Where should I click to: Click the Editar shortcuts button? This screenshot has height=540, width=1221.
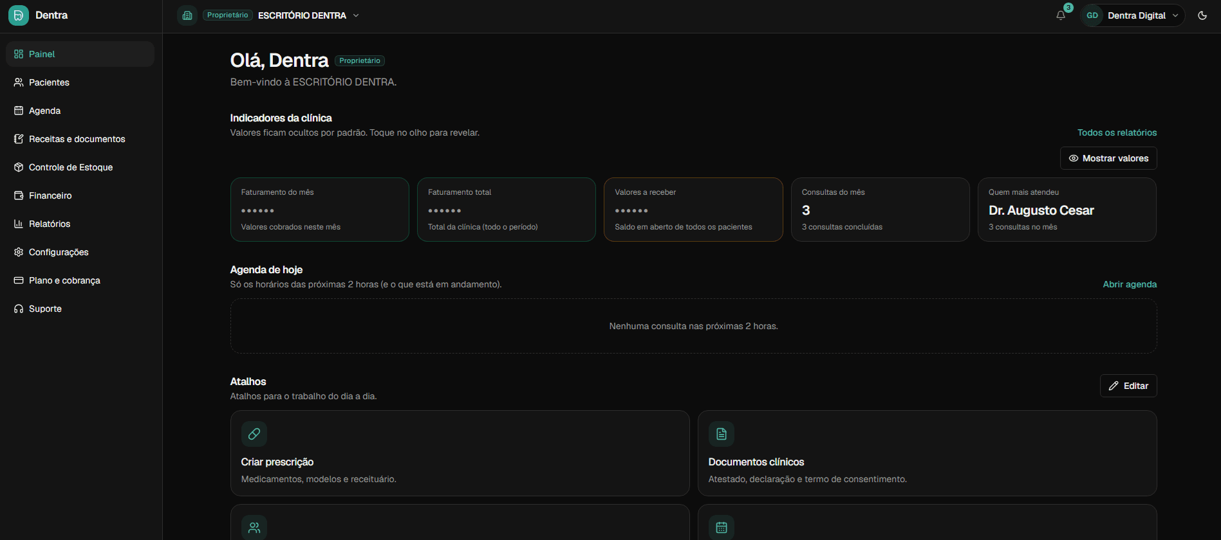click(x=1128, y=386)
